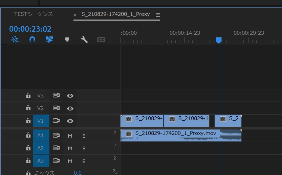Hide V2 track output eye

tap(70, 109)
